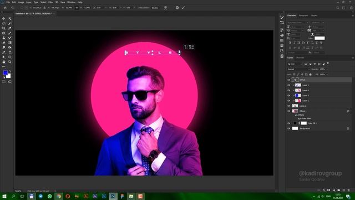
Task: Filter layers by type layers icon
Action: (315, 64)
